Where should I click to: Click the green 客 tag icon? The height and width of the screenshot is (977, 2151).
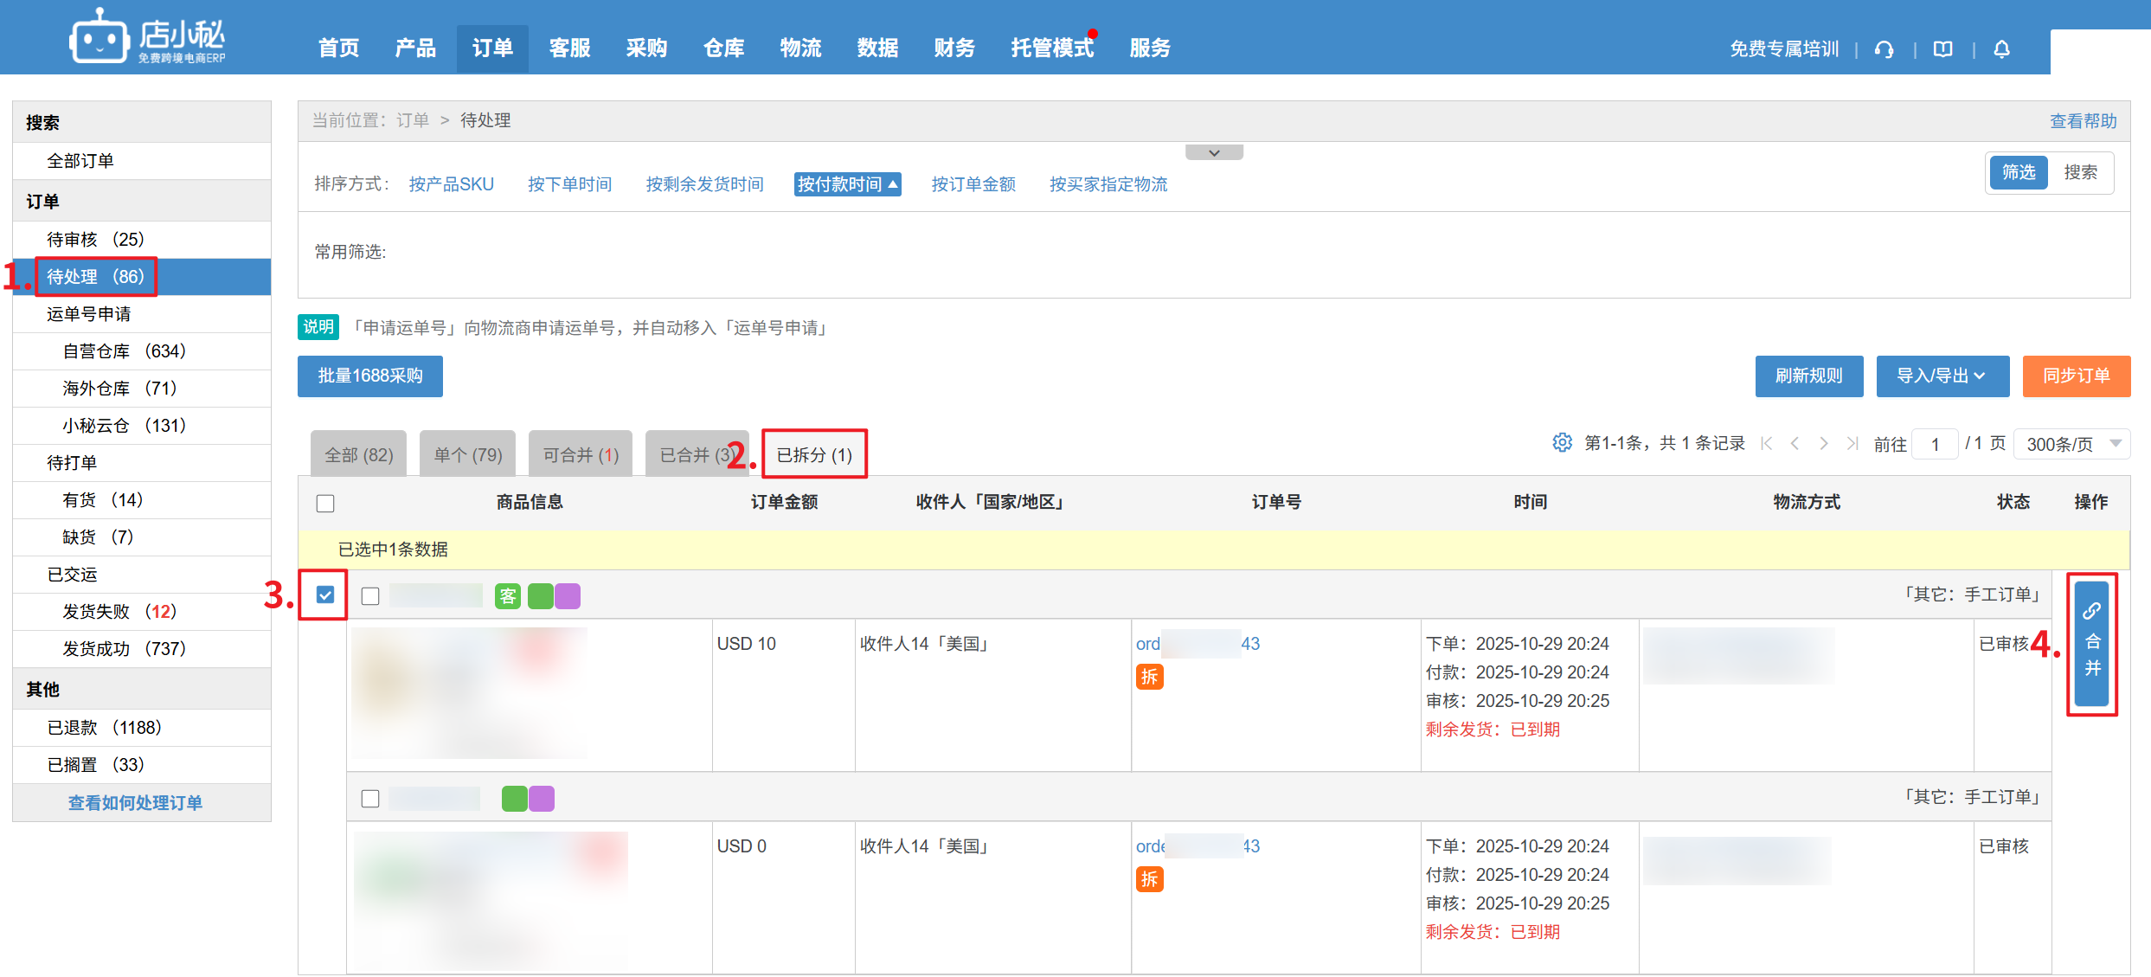507,596
